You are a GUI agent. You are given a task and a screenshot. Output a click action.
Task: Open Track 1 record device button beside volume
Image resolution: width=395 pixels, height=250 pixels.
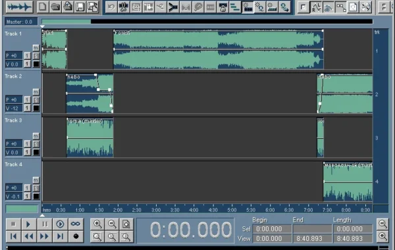pos(27,64)
